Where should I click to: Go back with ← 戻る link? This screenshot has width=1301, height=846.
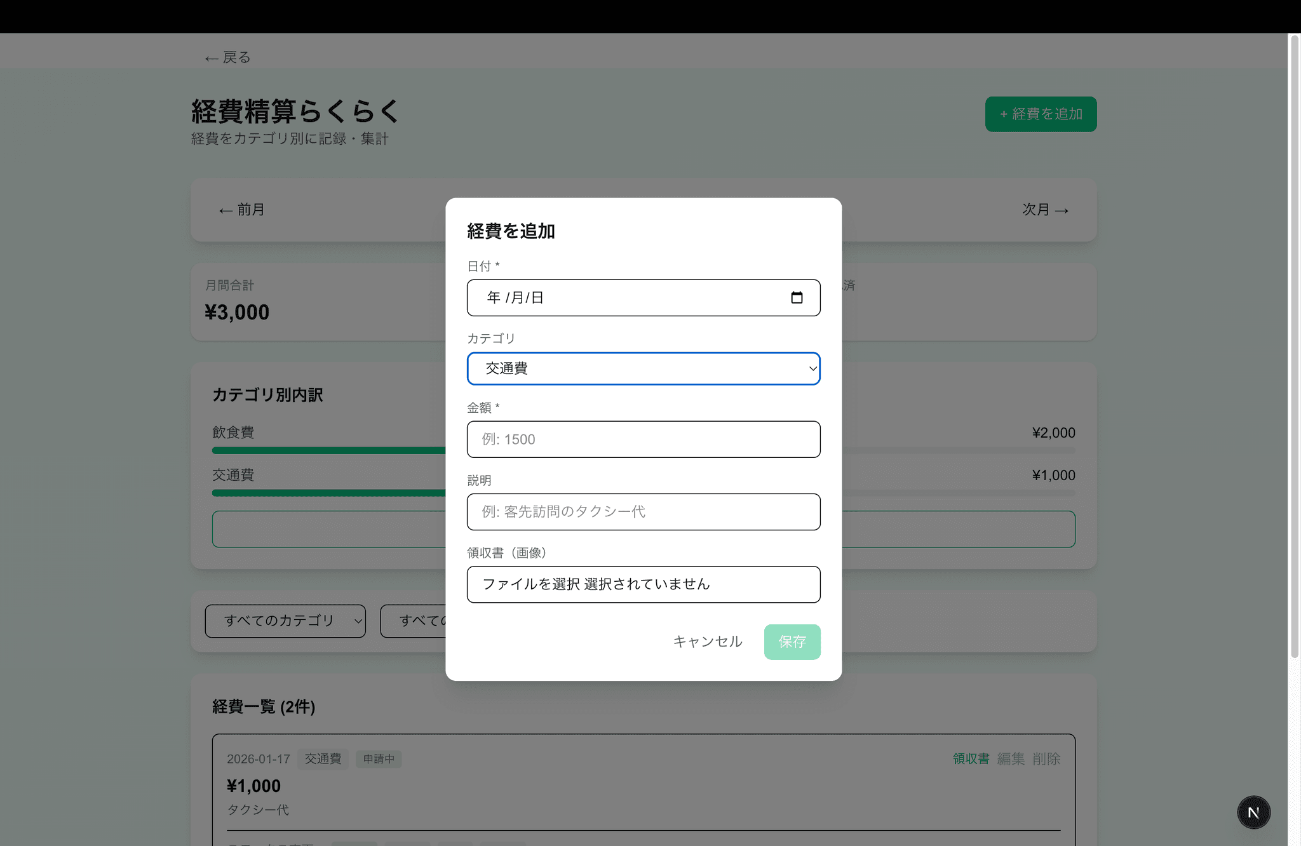pos(227,58)
